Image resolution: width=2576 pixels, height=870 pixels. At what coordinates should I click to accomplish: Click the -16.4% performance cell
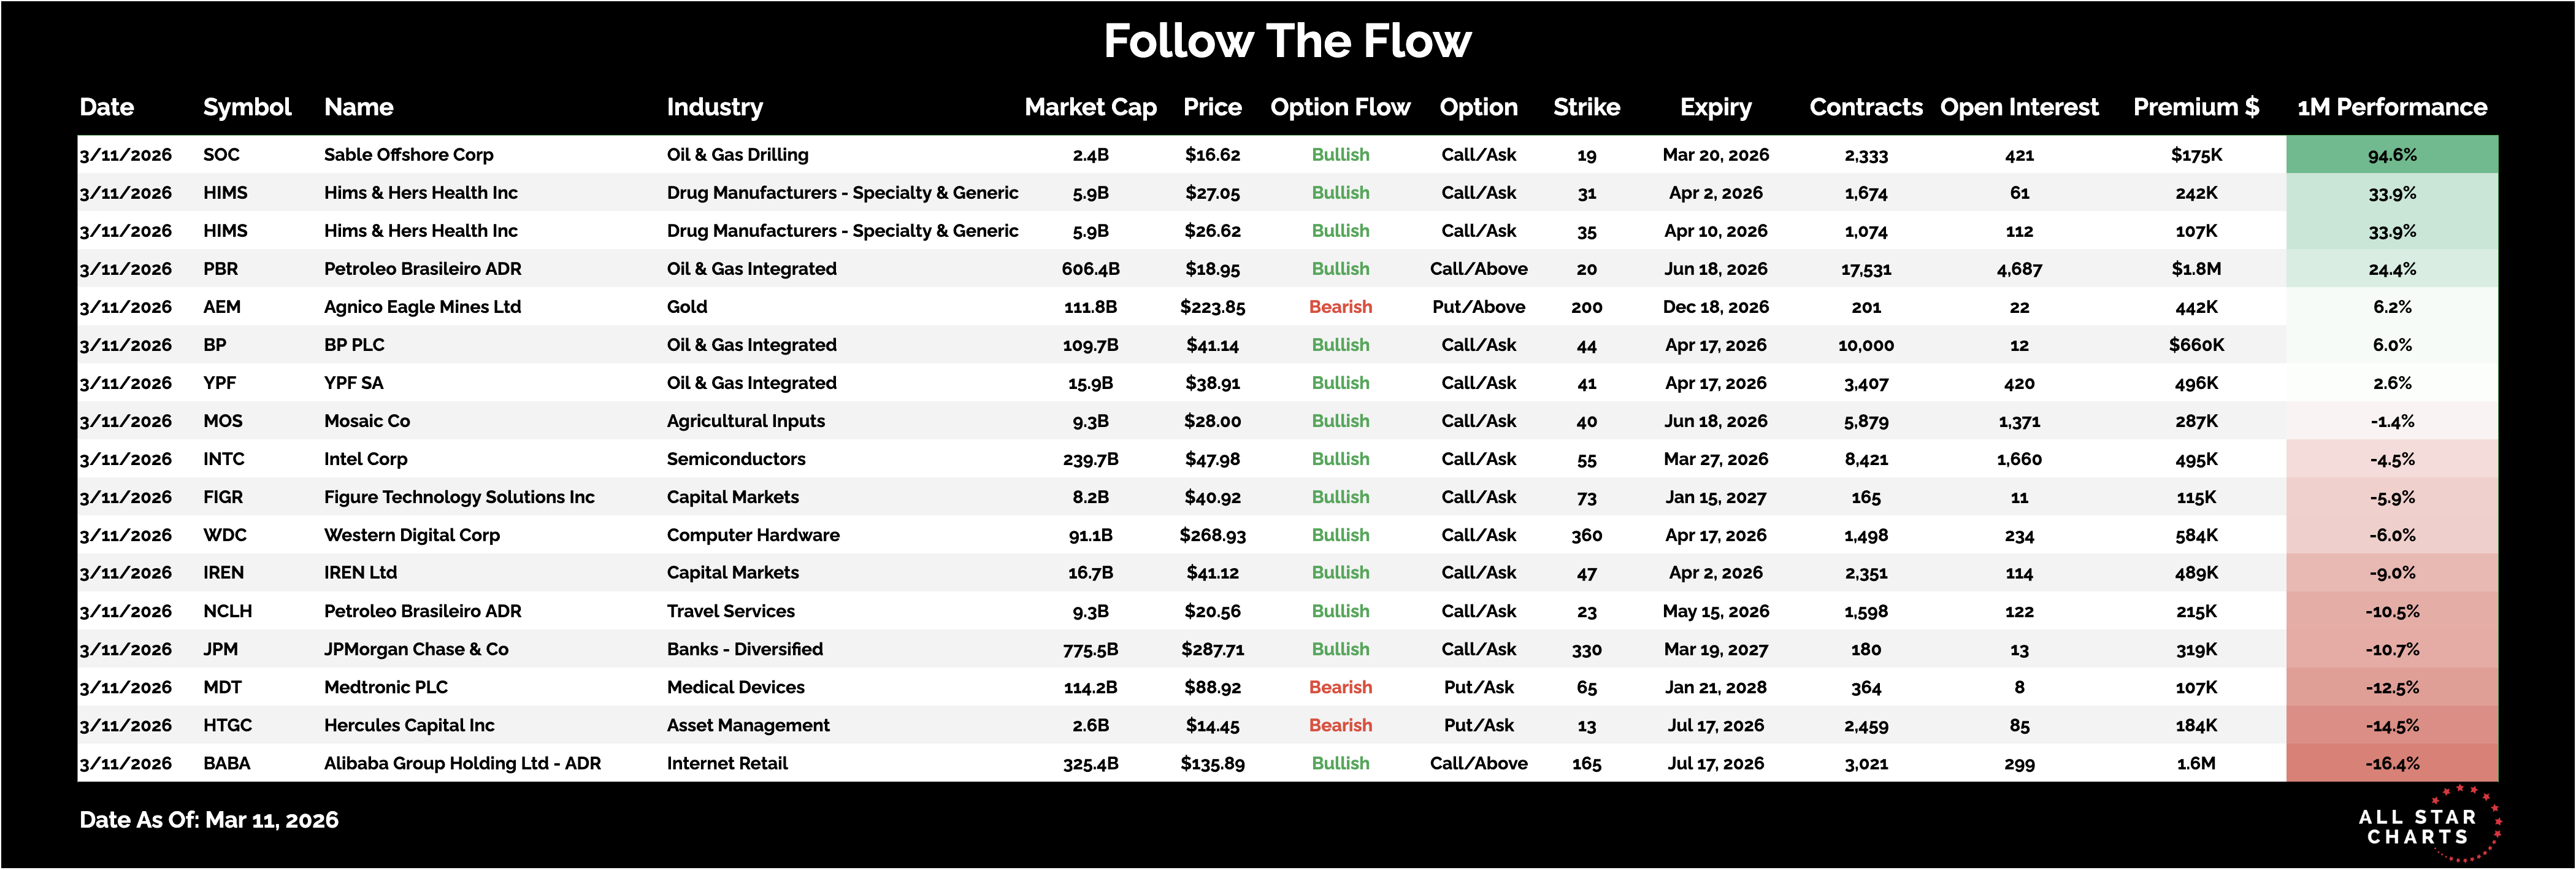coord(2391,763)
